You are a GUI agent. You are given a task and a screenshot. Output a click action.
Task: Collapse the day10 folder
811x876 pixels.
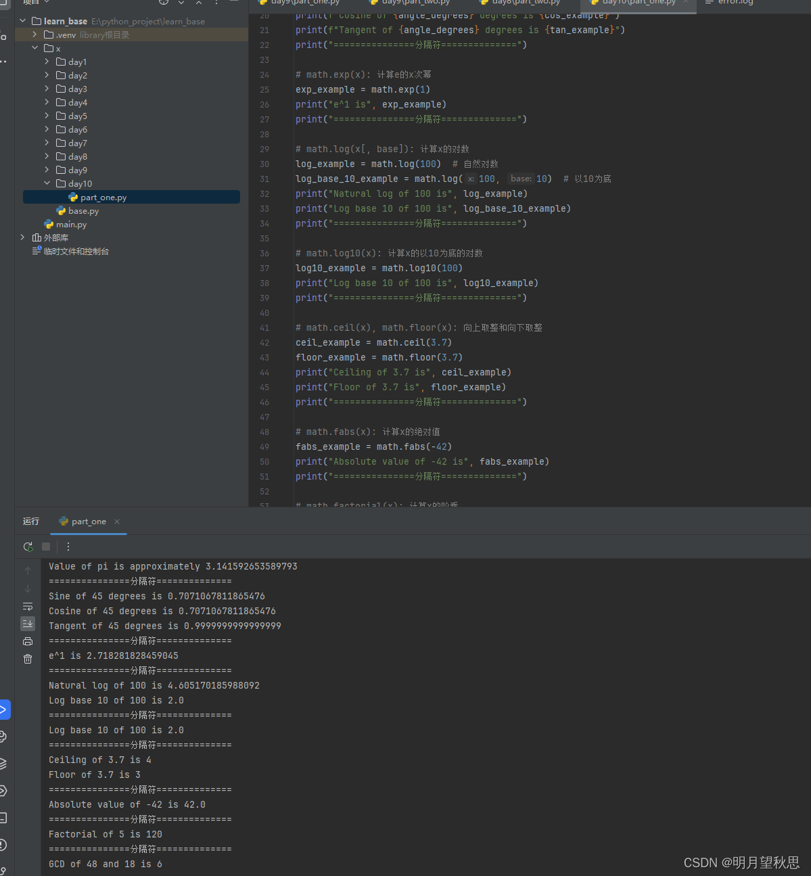47,183
